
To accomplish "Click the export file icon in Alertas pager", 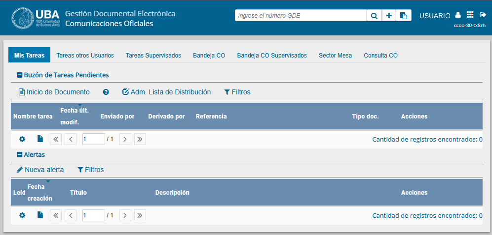I will (x=40, y=215).
